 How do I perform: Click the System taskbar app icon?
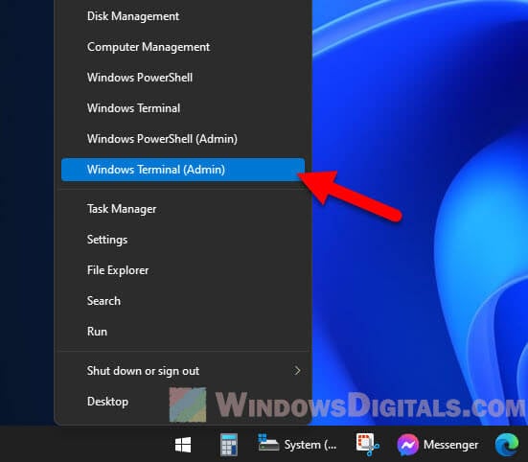268,443
